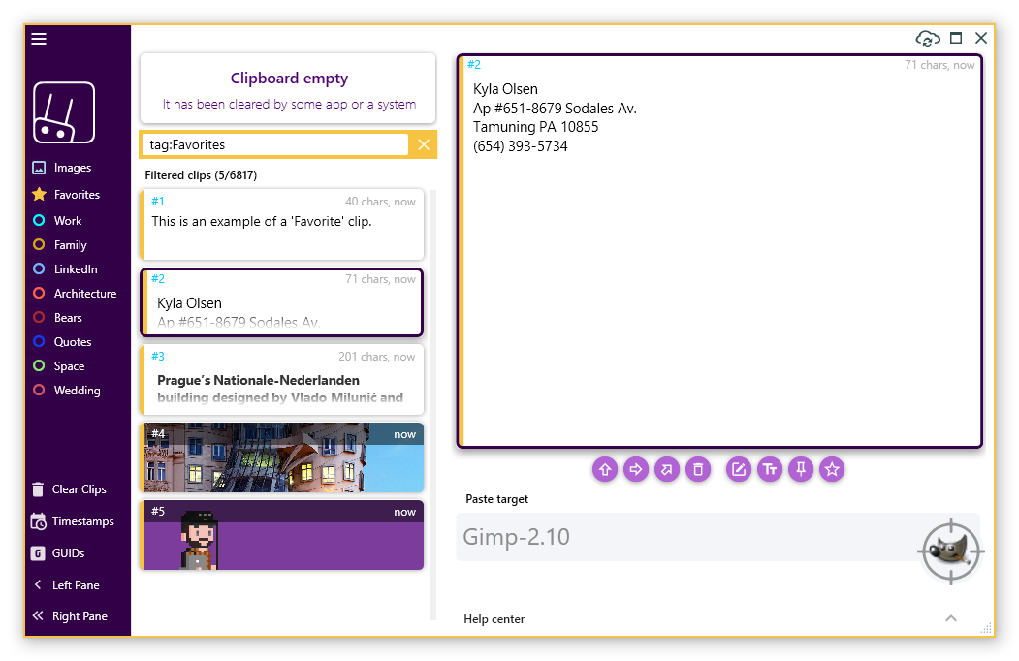Viewport: 1019px width, 661px height.
Task: Click the clipboard app logo icon
Action: pos(64,112)
